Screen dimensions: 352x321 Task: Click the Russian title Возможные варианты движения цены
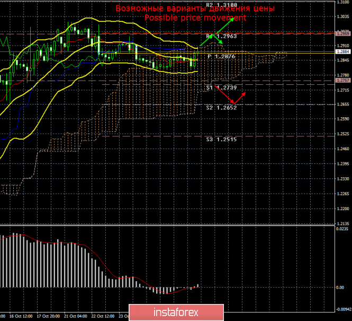point(195,8)
